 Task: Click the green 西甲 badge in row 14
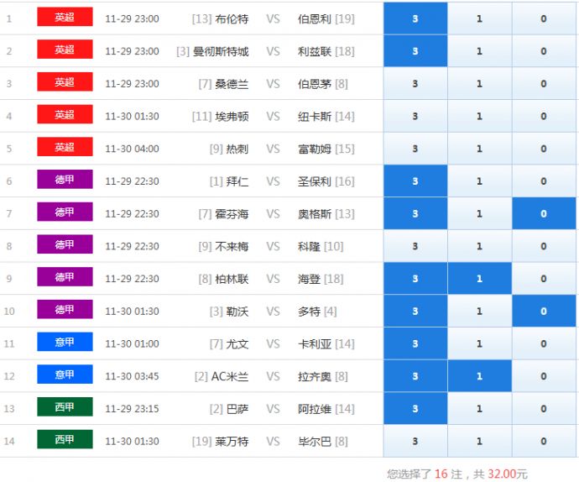[x=65, y=440]
